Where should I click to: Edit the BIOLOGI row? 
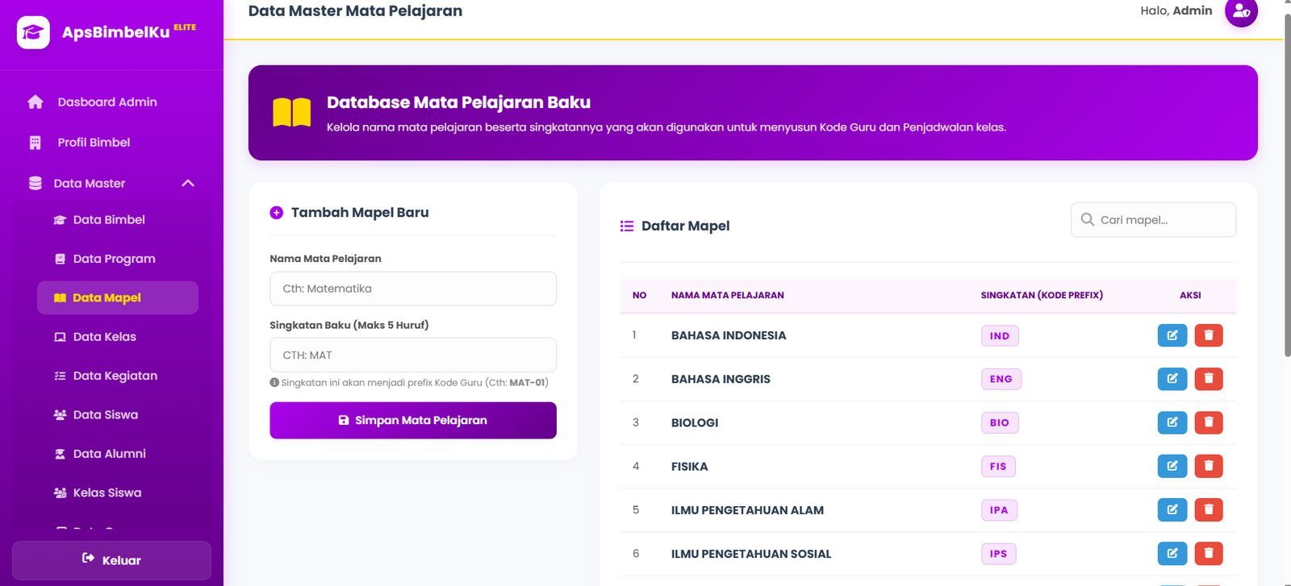click(1172, 422)
